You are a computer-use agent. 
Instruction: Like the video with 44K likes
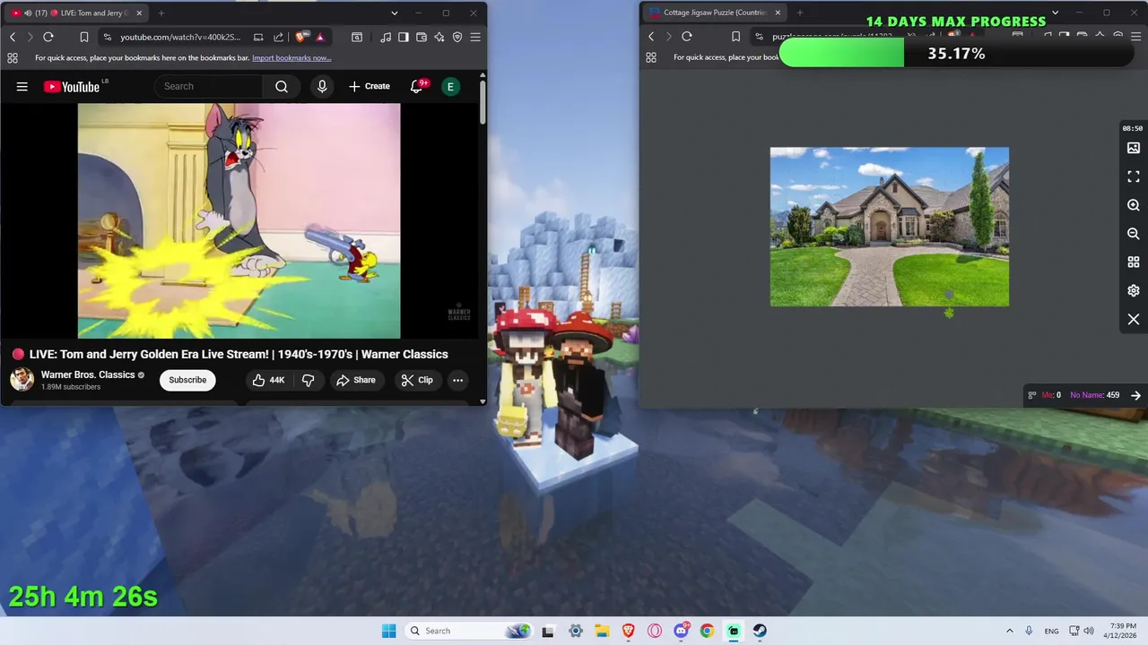[268, 380]
